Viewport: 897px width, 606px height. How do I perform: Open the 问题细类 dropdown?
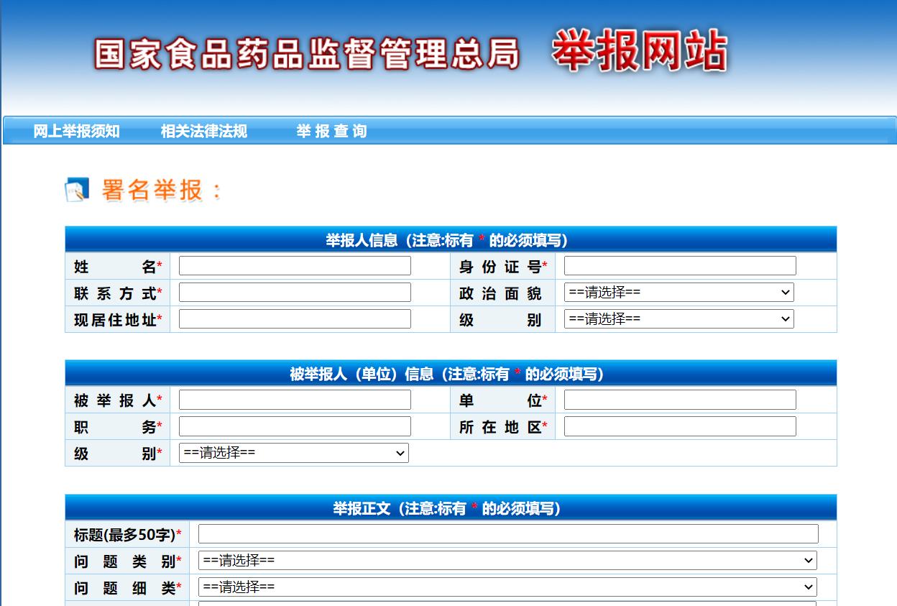tap(507, 587)
